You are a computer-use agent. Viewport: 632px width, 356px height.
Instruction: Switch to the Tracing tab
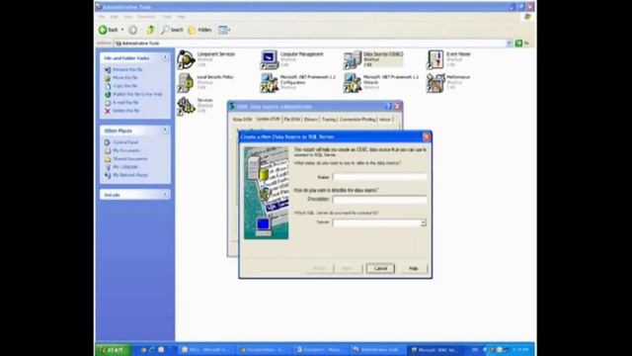click(x=329, y=120)
